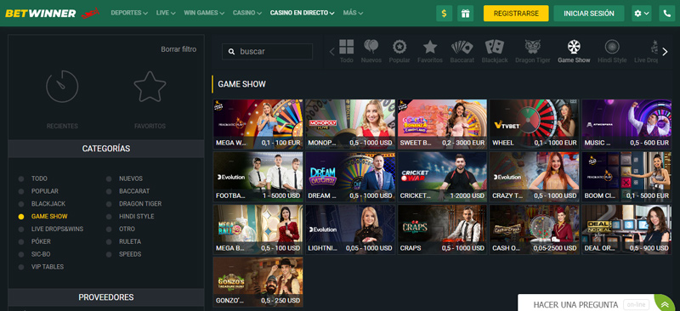
Task: Open the Mega Ball game
Action: click(x=258, y=229)
